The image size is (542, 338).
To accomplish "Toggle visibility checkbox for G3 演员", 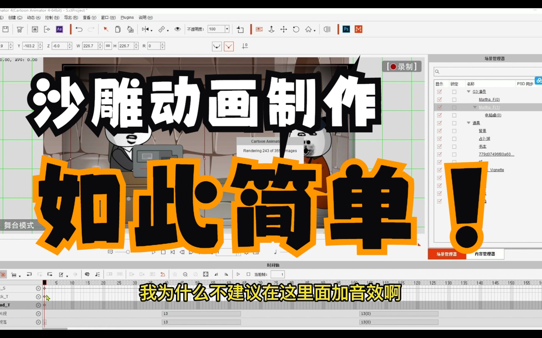I will click(x=439, y=92).
